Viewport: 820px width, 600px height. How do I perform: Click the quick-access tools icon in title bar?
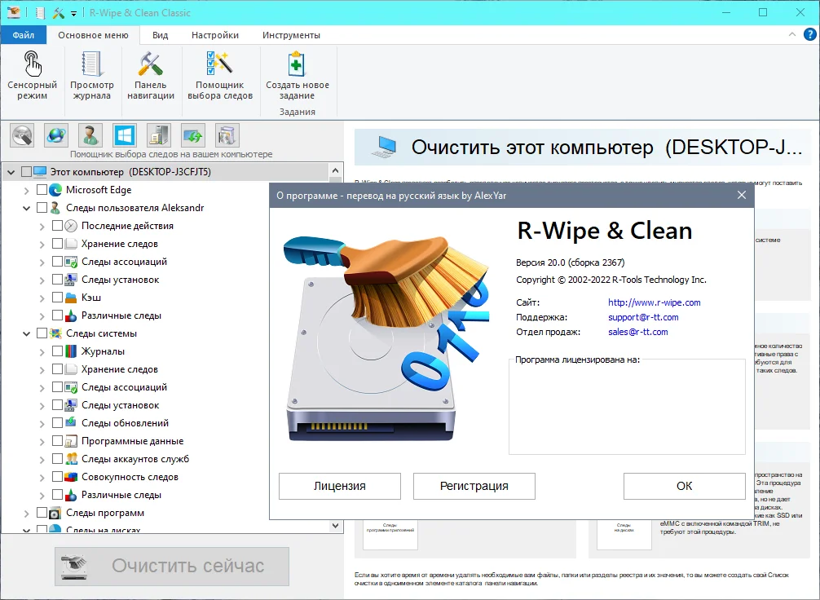[x=59, y=12]
